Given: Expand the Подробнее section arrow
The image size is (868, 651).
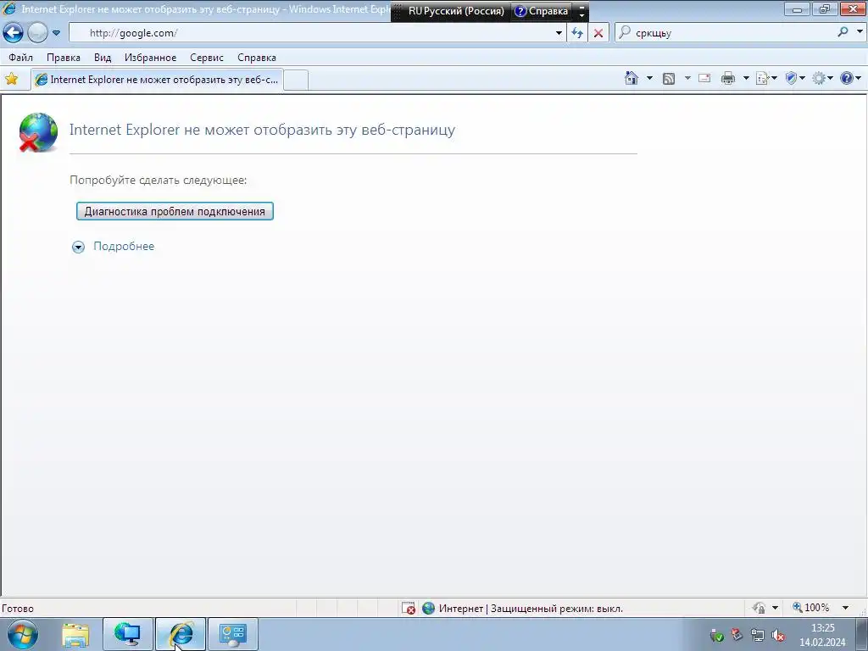Looking at the screenshot, I should (78, 247).
